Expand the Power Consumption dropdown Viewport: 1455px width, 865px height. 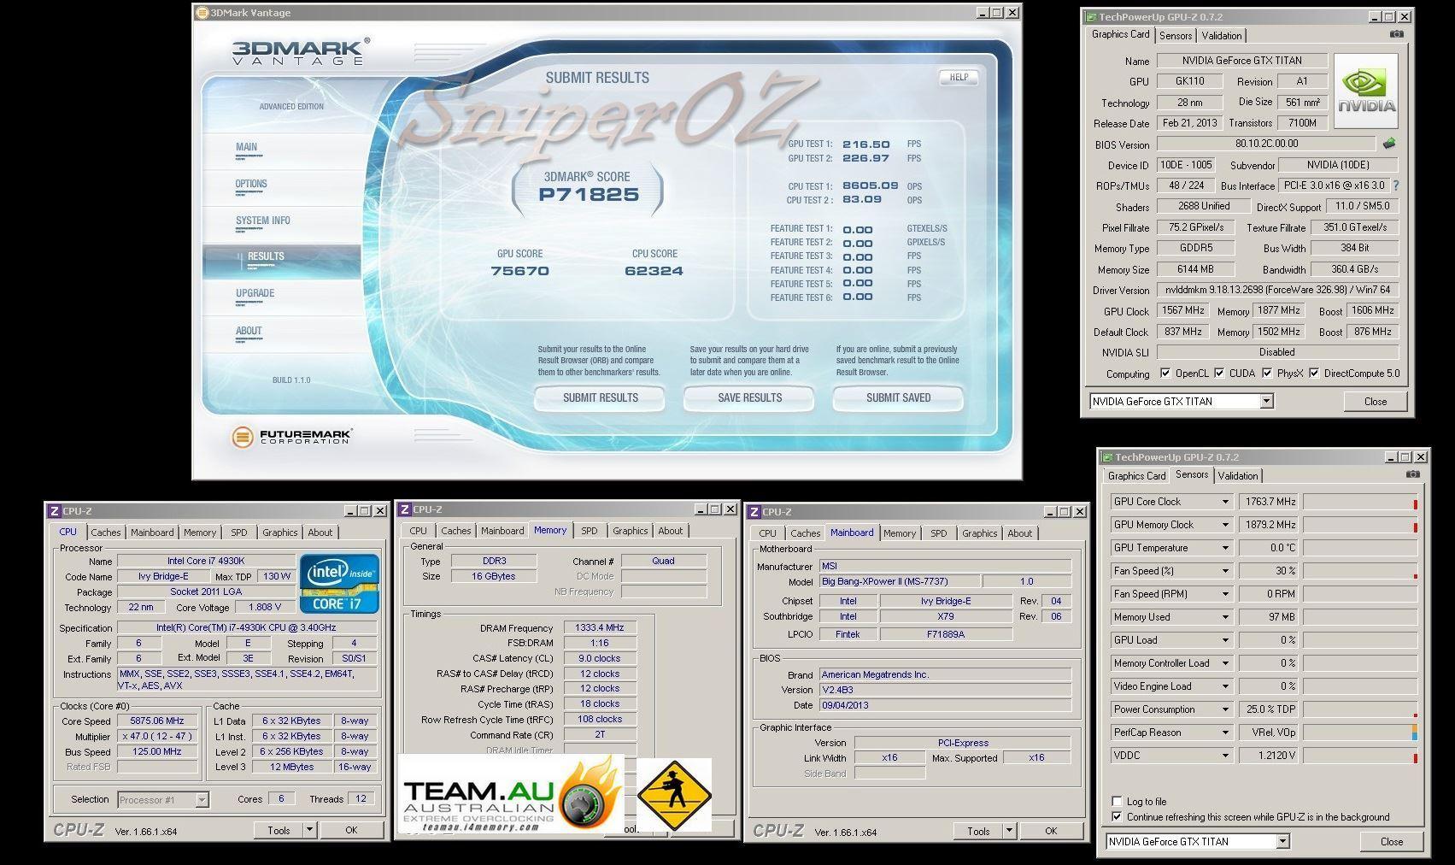pos(1225,709)
